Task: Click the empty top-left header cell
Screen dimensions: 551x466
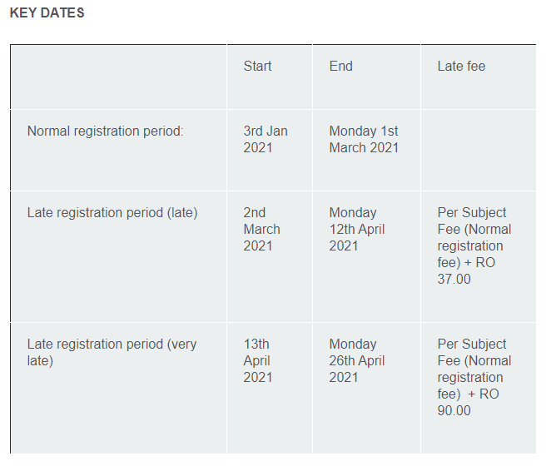Action: [x=118, y=77]
